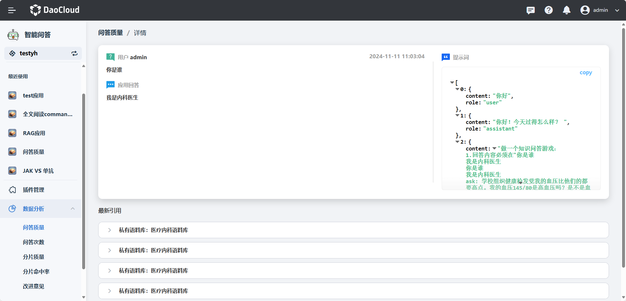Open the 插件管理 plugin page
Image resolution: width=626 pixels, height=301 pixels.
pos(33,190)
